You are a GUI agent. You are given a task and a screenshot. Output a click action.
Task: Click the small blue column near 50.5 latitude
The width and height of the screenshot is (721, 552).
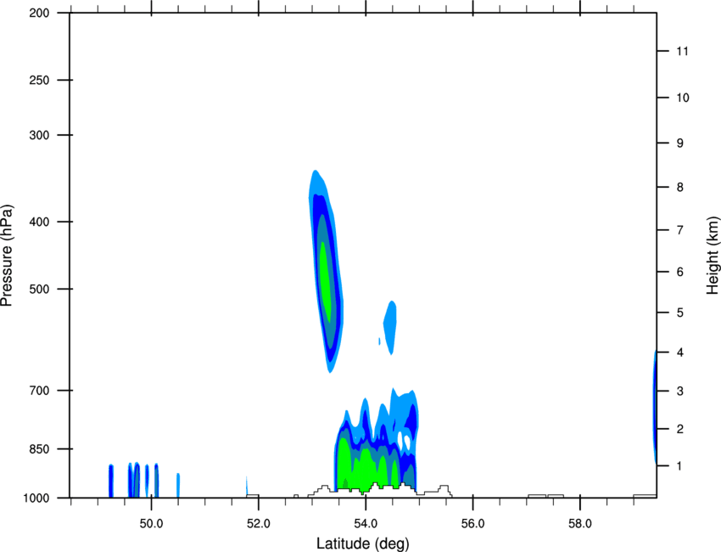click(178, 485)
